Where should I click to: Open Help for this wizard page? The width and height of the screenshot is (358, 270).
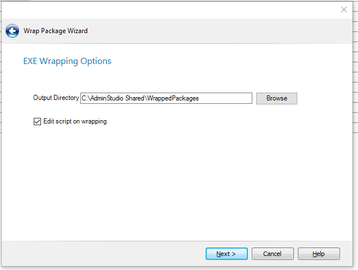(x=319, y=254)
